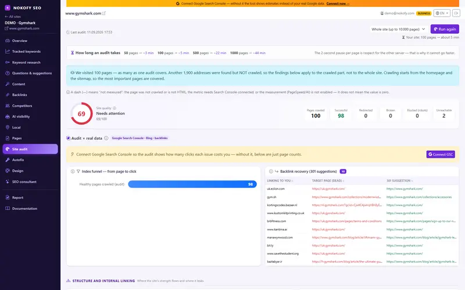Click the Tracked keywords chart icon
The image size is (465, 290).
(x=8, y=52)
